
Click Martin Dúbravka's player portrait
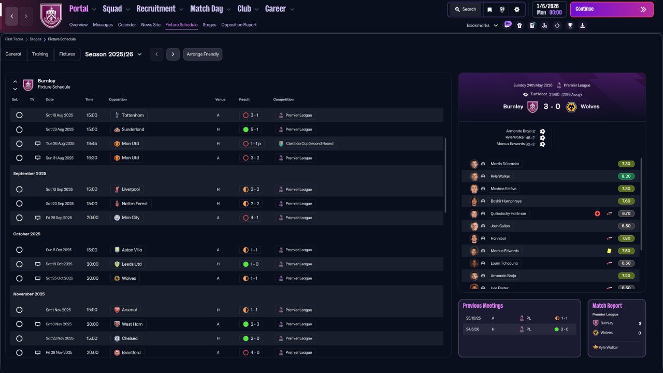click(x=474, y=164)
